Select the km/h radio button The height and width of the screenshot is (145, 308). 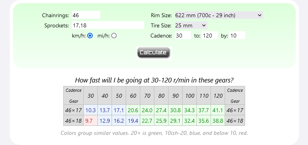click(90, 36)
